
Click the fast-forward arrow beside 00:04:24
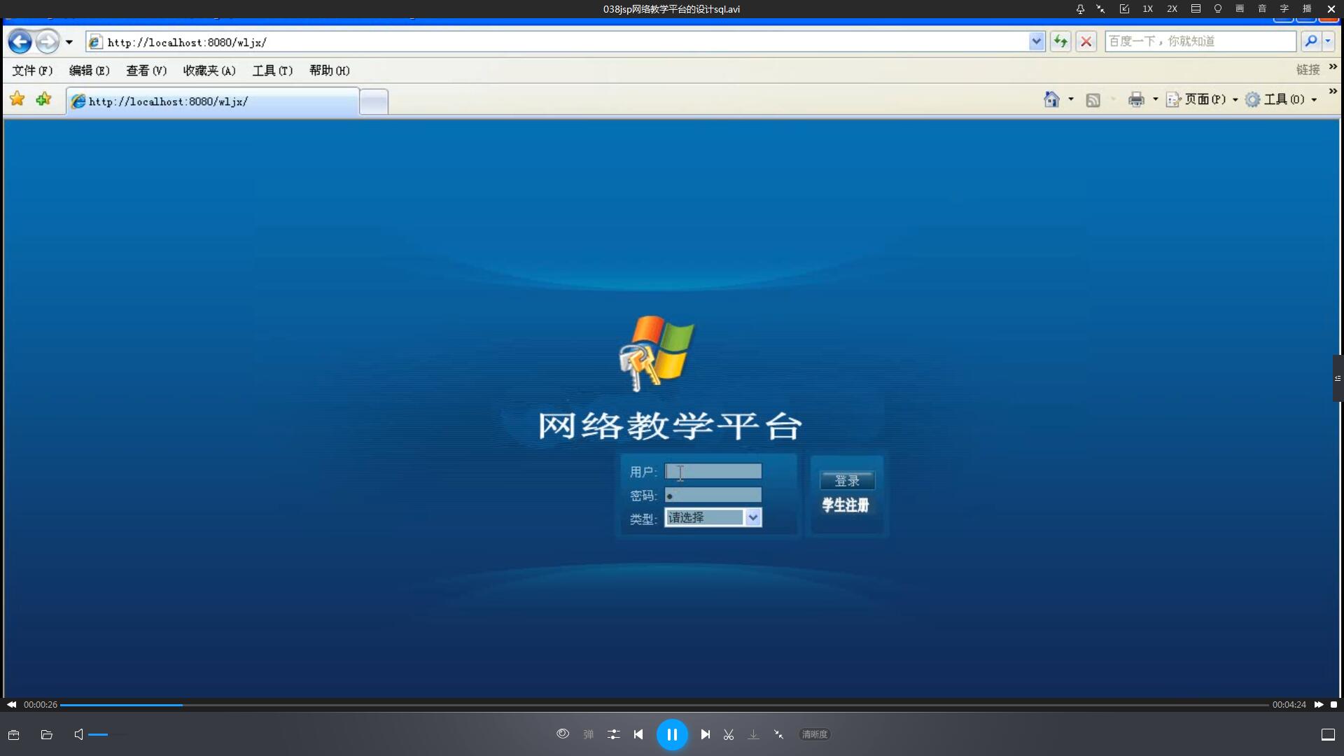[x=1319, y=705]
